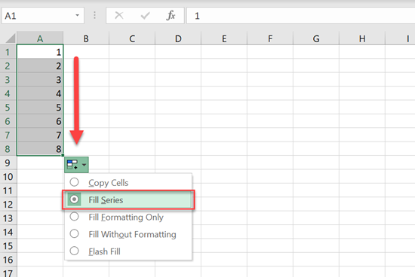Screen dimensions: 415x277
Task: Select the Fill Without Formatting radio button
Action: [x=74, y=234]
